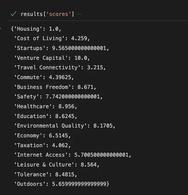This screenshot has width=188, height=195.
Task: Click the 'Cost of Living' output line
Action: [52, 39]
